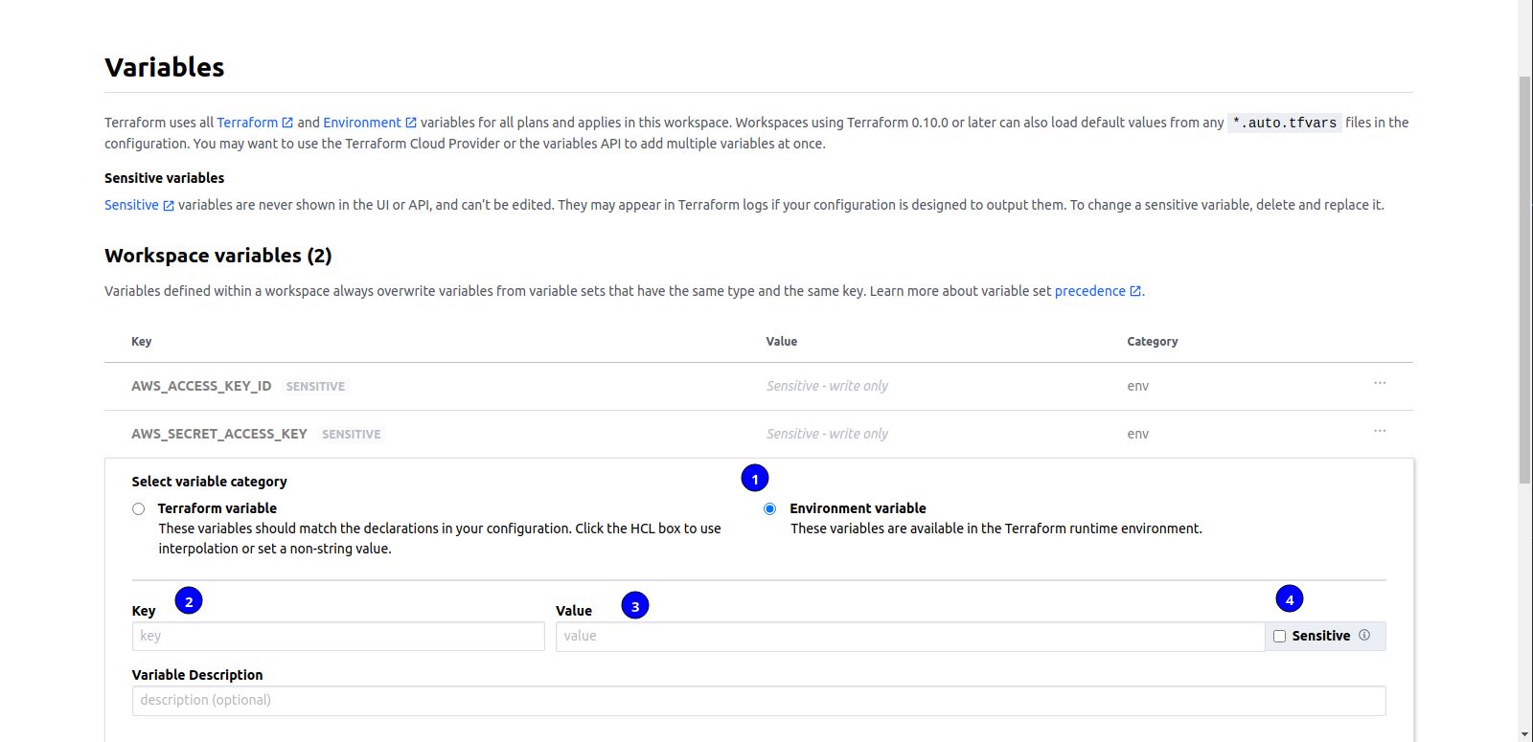Click Sensitive - write only value for AWS_SECRET_ACCESS_KEY
Screen dimensions: 1533x742
[827, 434]
